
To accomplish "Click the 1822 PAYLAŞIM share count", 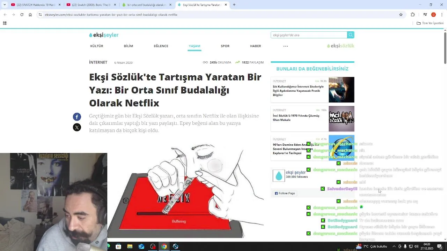I will click(x=249, y=62).
